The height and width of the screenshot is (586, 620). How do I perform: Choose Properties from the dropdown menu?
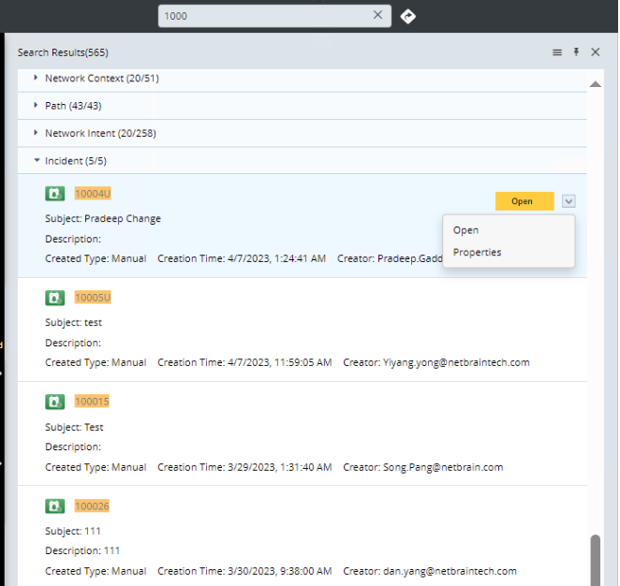coord(477,252)
